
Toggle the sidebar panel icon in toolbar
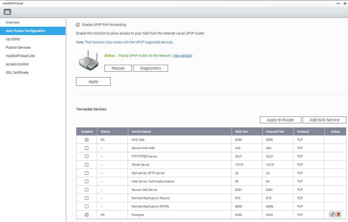click(7, 12)
